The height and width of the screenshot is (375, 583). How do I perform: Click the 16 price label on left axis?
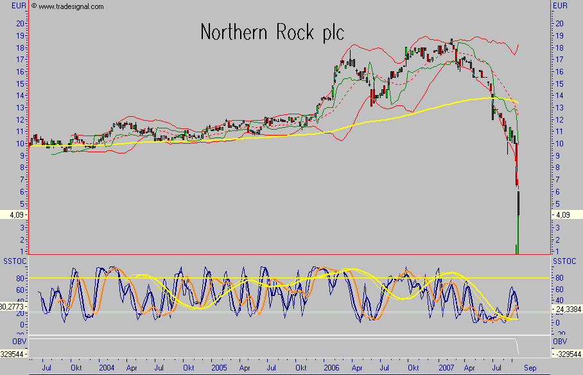tap(20, 71)
